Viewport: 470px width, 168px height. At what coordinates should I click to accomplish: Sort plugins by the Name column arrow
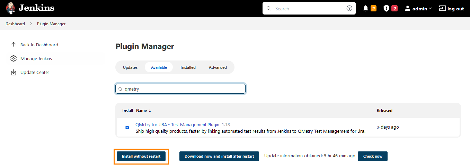pos(150,111)
